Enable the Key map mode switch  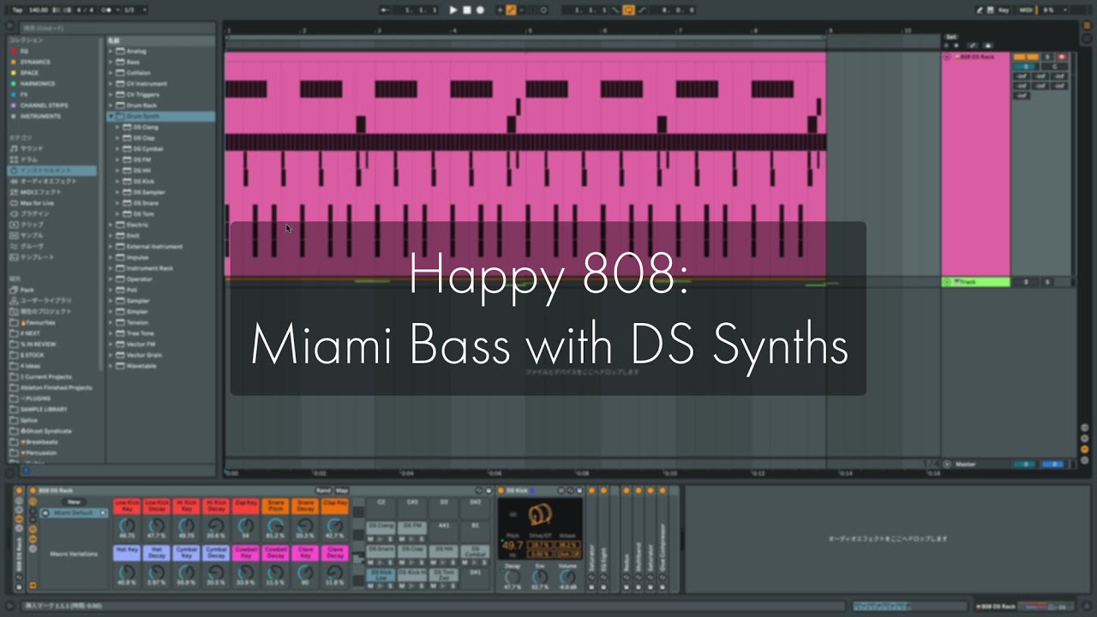pos(1002,10)
